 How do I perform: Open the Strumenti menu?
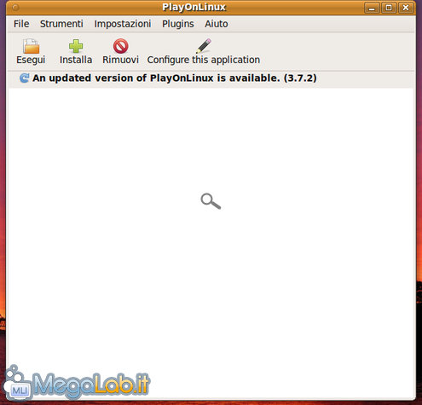click(61, 24)
